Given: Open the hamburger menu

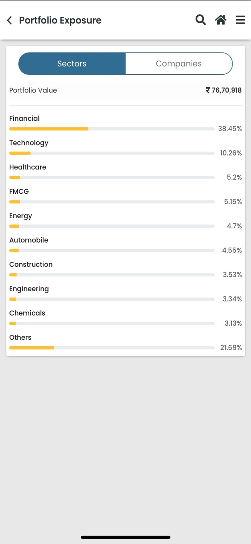Looking at the screenshot, I should coord(240,20).
